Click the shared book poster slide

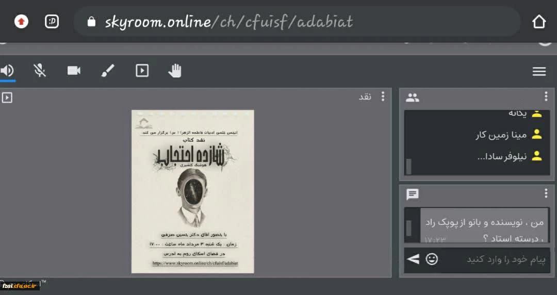[192, 191]
